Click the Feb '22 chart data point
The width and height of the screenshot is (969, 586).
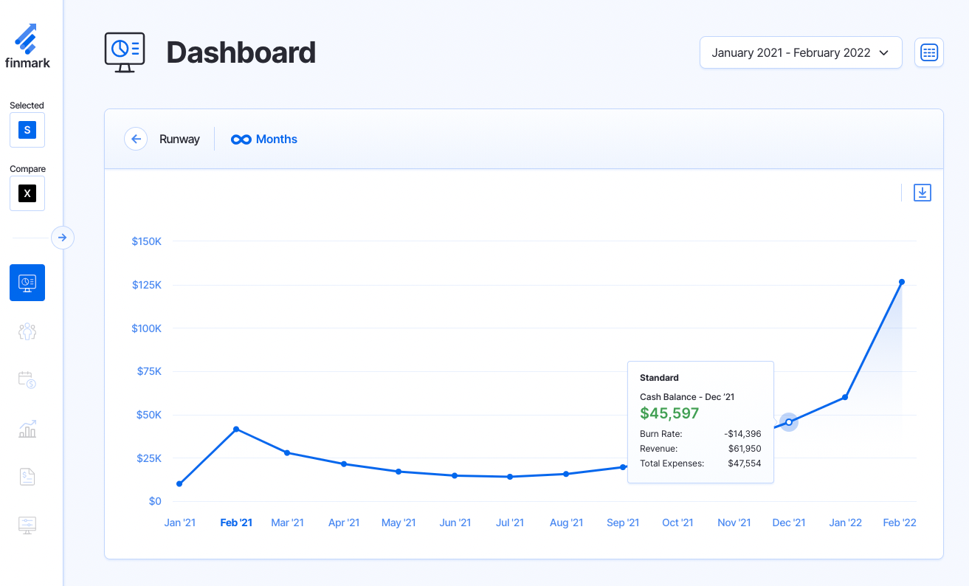click(901, 282)
